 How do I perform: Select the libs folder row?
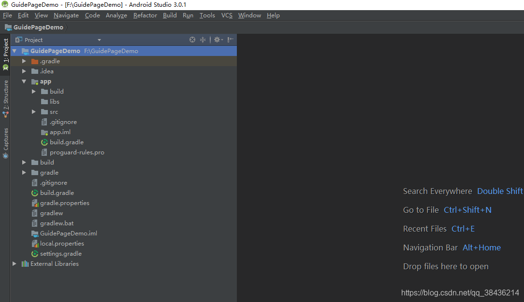124,102
